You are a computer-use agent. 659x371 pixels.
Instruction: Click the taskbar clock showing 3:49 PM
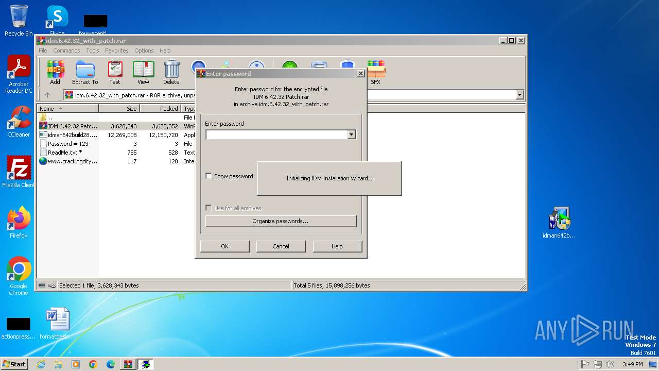tap(632, 364)
